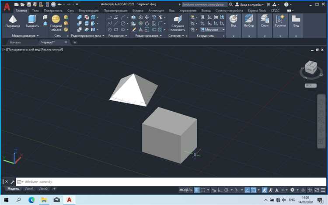
Task: Click the Гладкий объект golden sphere icon
Action: [x=56, y=19]
